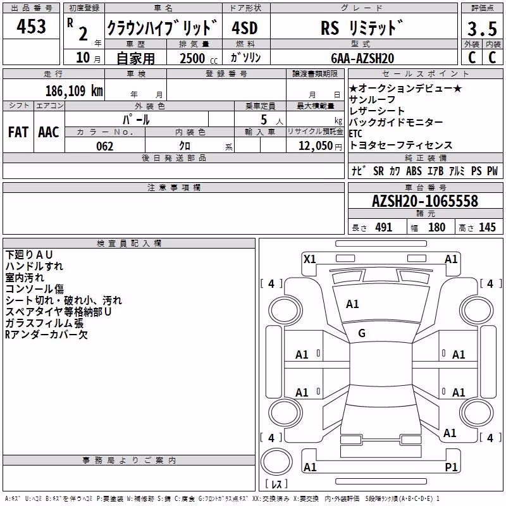Select the air conditioner value AAC
The image size is (506, 506).
tap(49, 132)
